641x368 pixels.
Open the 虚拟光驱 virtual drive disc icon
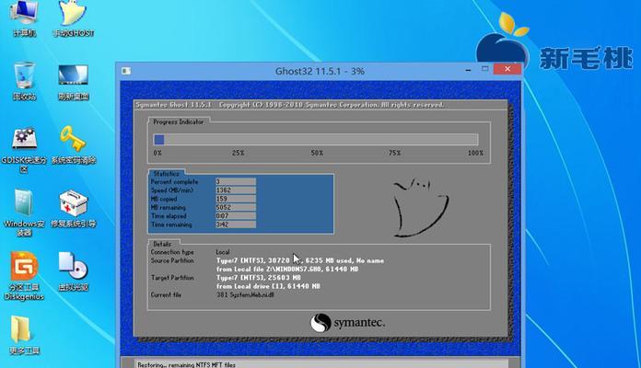[73, 272]
